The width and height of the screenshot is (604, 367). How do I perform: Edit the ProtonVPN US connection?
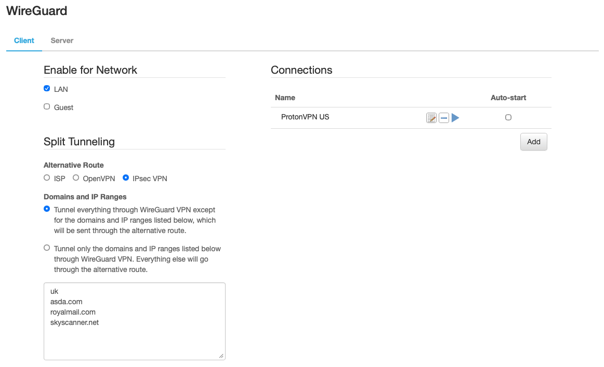(431, 118)
